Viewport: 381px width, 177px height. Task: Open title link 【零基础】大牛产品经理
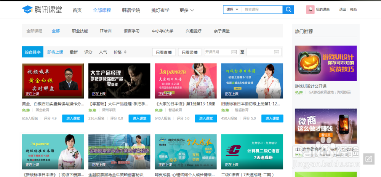click(x=118, y=104)
